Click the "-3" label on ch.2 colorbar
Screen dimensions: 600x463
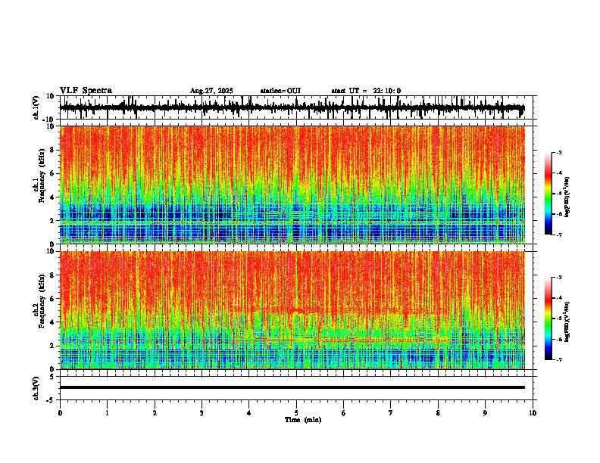[559, 278]
